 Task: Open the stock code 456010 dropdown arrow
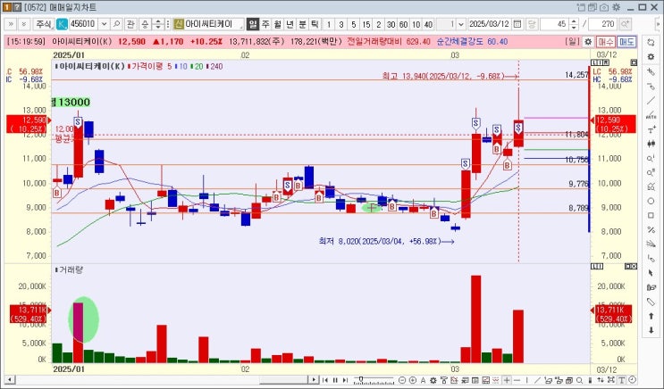click(x=104, y=24)
